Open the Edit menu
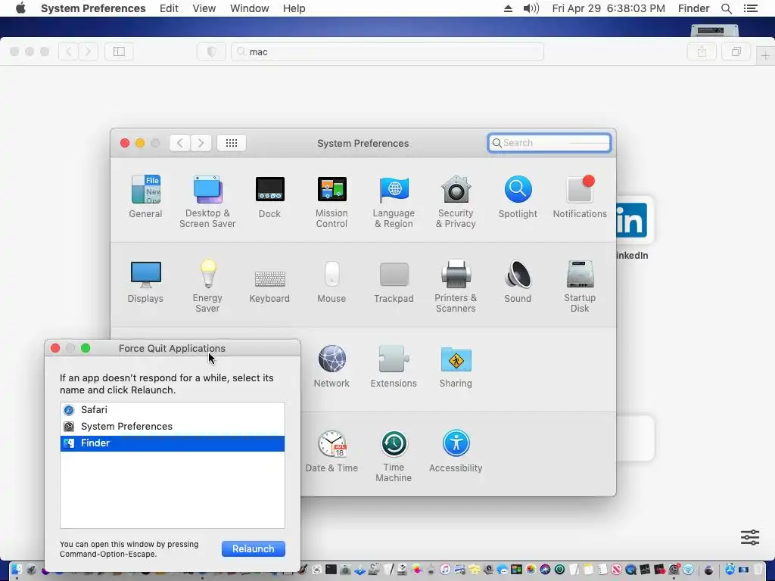Viewport: 775px width, 581px height. (169, 8)
